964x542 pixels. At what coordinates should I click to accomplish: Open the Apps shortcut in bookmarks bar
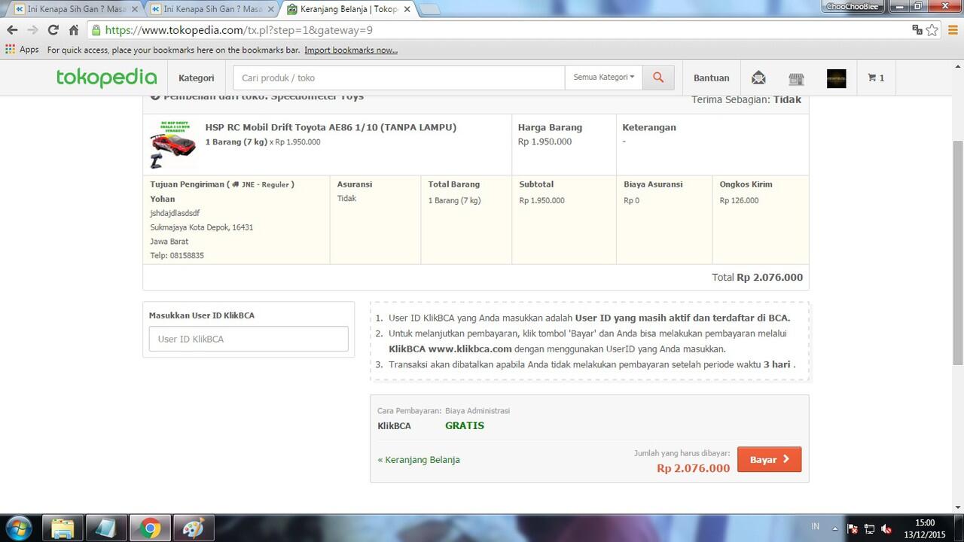22,50
